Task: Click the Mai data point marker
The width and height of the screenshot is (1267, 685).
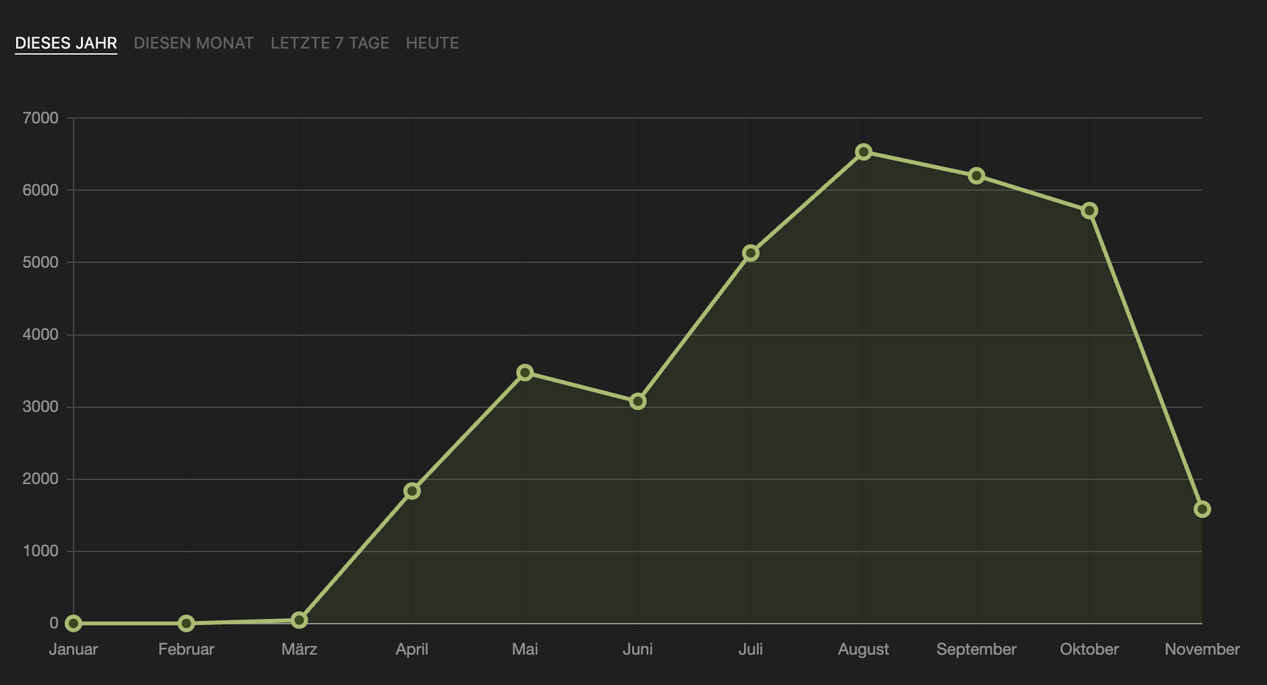Action: 524,373
